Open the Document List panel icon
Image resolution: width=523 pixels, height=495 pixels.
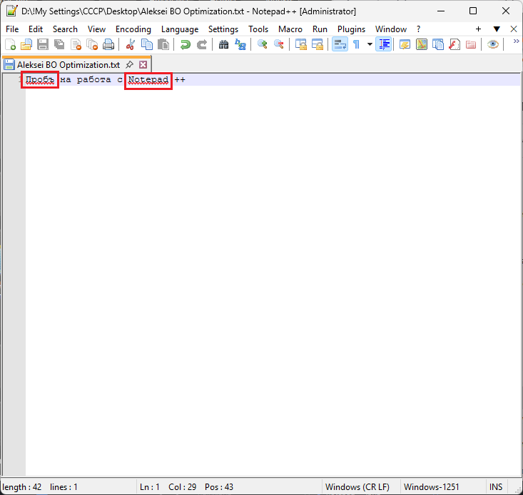click(x=438, y=44)
